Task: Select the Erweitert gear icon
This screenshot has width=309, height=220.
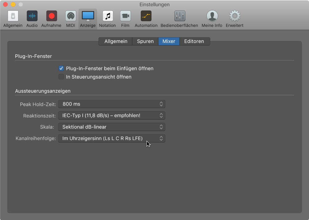Action: 235,16
